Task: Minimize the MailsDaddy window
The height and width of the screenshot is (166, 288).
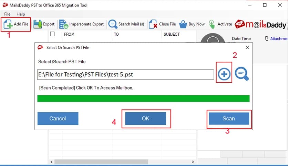Action: (250, 5)
